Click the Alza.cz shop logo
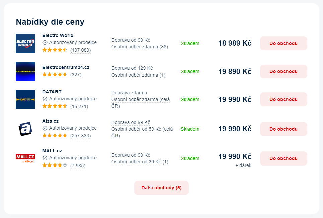 25,129
